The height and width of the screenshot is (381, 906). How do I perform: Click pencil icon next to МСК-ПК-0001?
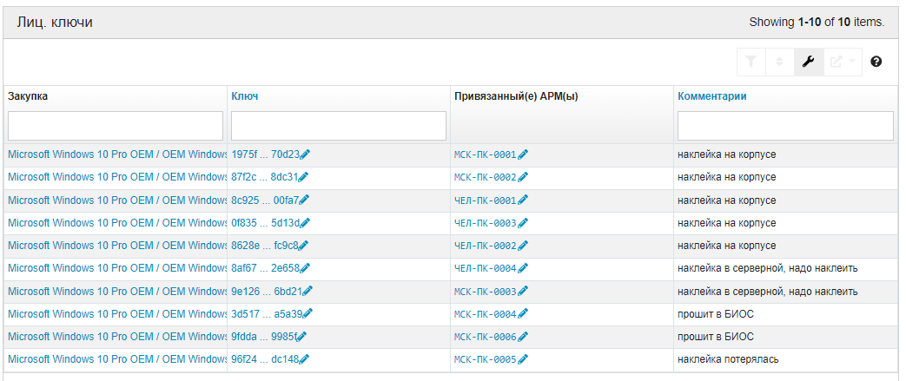coord(523,154)
